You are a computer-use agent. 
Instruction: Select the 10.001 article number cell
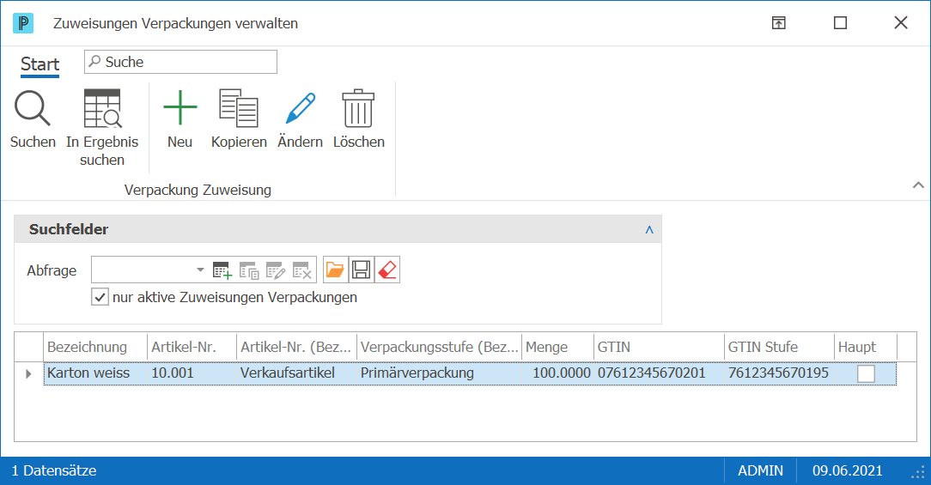[192, 373]
